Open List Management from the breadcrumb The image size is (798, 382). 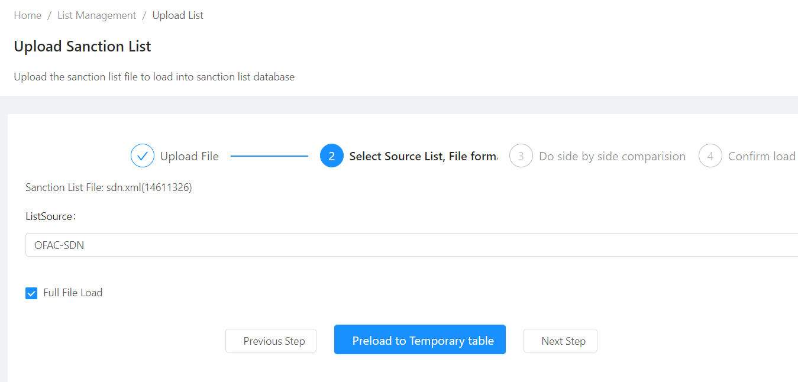[x=97, y=15]
